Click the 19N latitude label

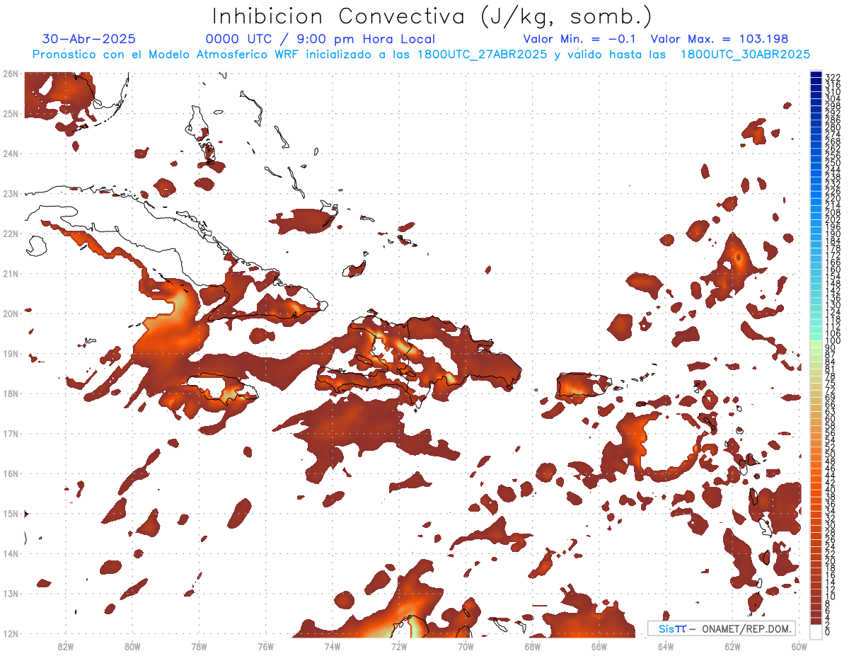tap(11, 354)
